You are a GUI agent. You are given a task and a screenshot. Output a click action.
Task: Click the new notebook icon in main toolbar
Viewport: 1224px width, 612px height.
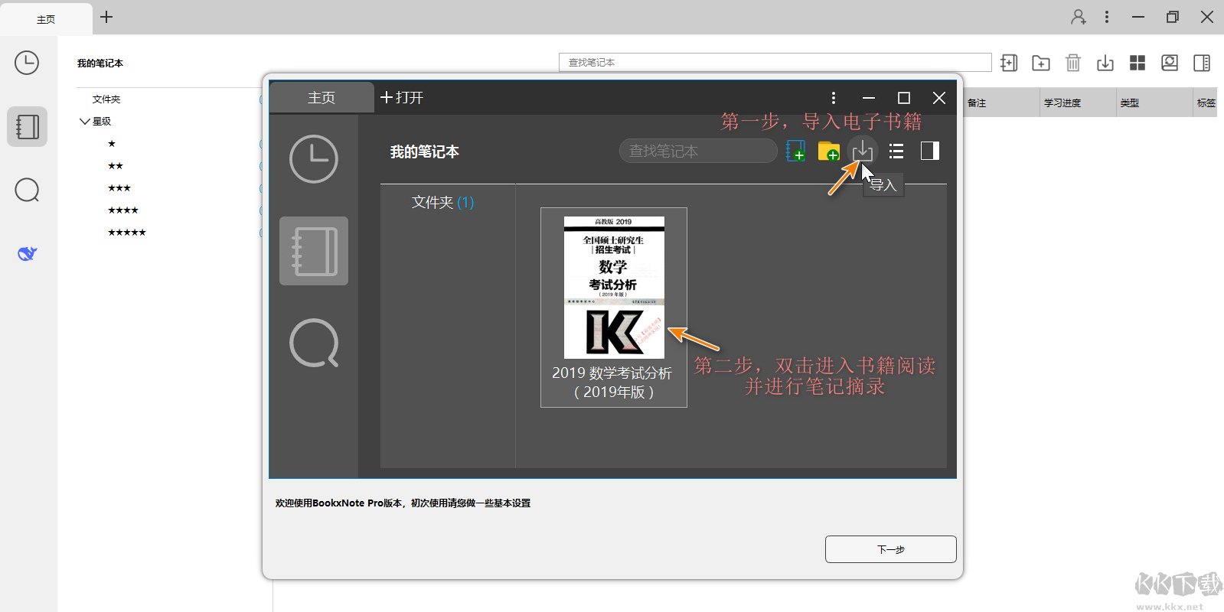(x=1009, y=63)
